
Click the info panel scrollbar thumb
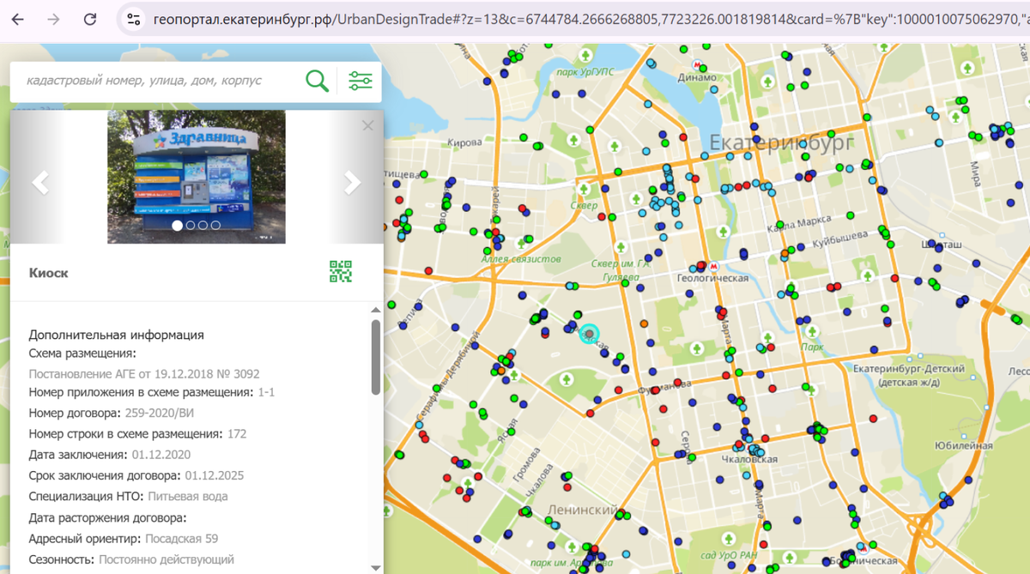tap(376, 357)
